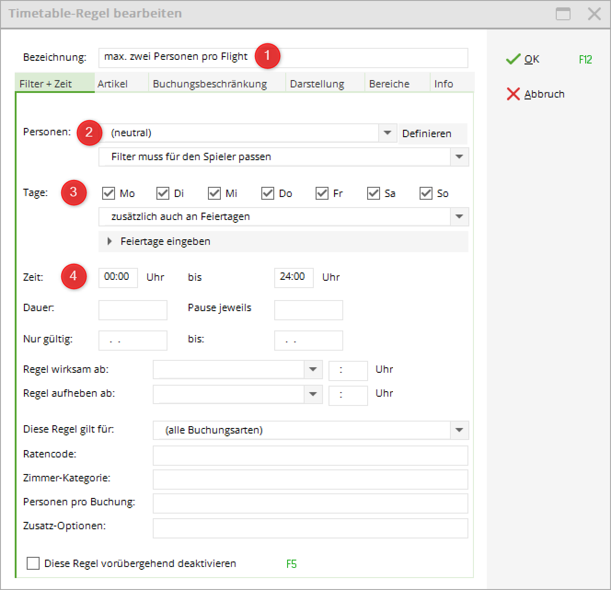611x590 pixels.
Task: Maximize the Timetable-Regel dialog window
Action: point(563,14)
